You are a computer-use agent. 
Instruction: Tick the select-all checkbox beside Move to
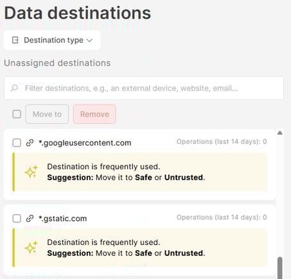coord(17,114)
